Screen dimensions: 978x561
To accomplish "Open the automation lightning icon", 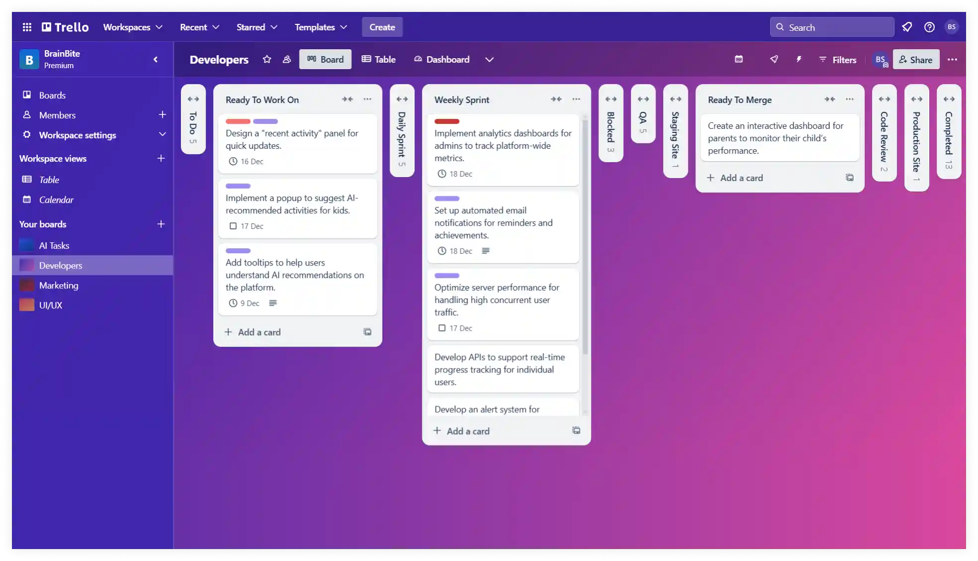I will (799, 59).
